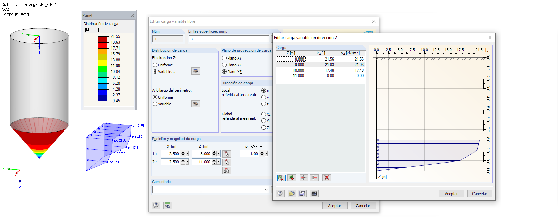Close the Editar carga variable libre dialog
This screenshot has width=558, height=220.
(x=374, y=21)
